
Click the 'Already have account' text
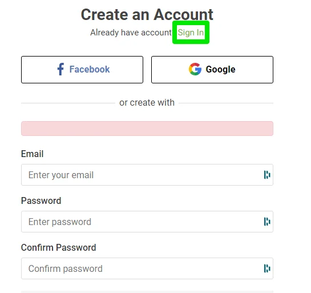[131, 33]
